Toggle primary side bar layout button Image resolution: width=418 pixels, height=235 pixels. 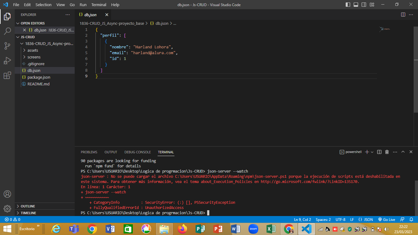coord(348,5)
